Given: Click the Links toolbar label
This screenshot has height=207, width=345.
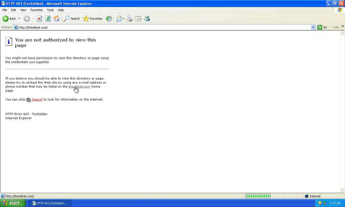Looking at the screenshot, I should point(336,27).
